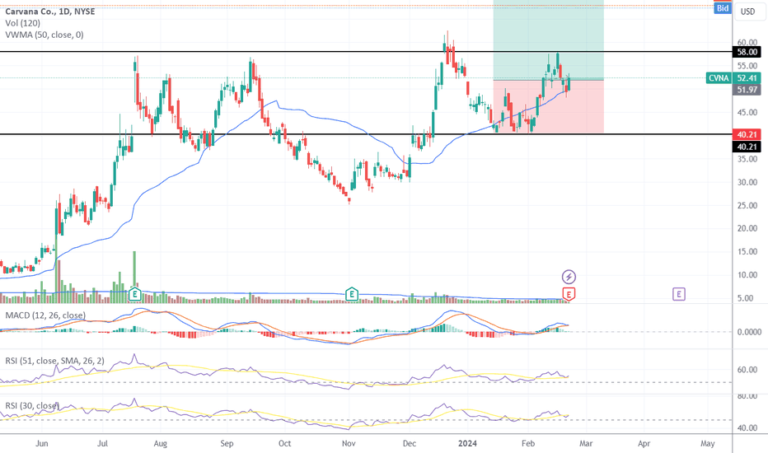Click the July earnings E marker
Image resolution: width=768 pixels, height=453 pixels.
(x=134, y=294)
